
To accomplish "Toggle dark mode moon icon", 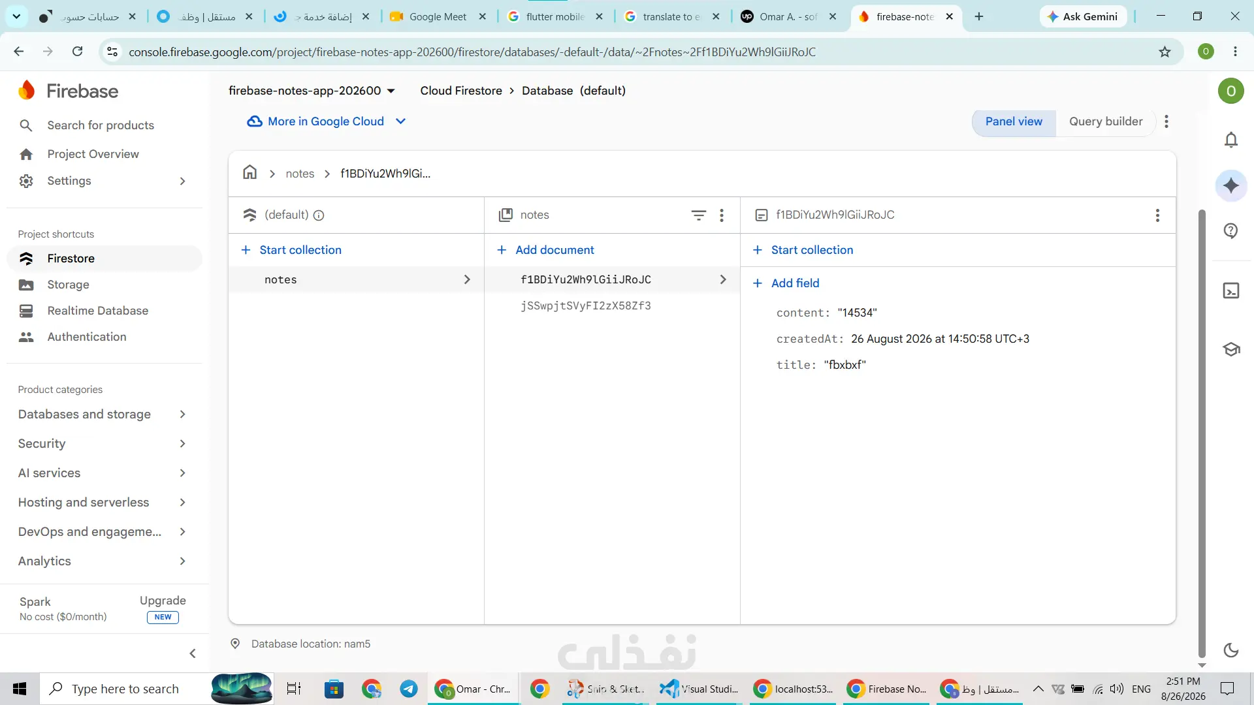I will [x=1231, y=650].
